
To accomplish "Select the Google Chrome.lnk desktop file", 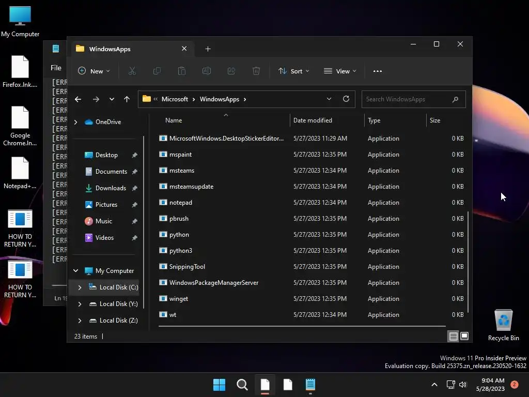I will 20,126.
